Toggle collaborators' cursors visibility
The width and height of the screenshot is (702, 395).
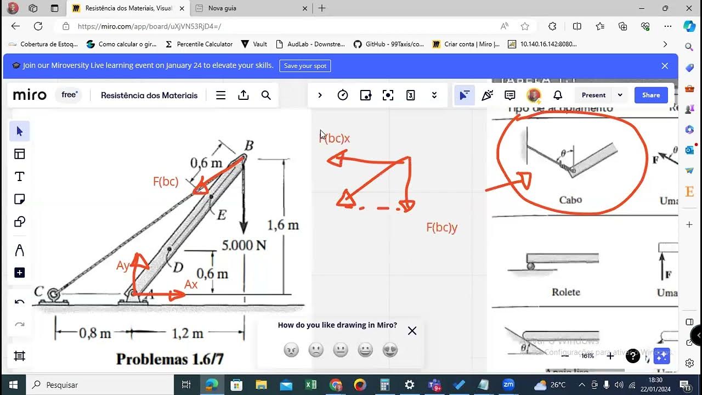click(x=464, y=95)
